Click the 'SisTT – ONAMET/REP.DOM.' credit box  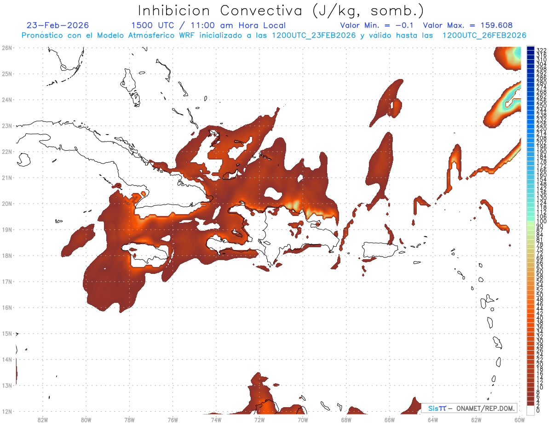(469, 408)
